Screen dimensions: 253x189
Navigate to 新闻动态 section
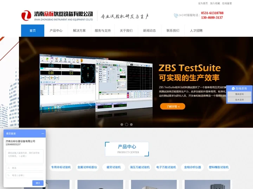tap(149, 30)
